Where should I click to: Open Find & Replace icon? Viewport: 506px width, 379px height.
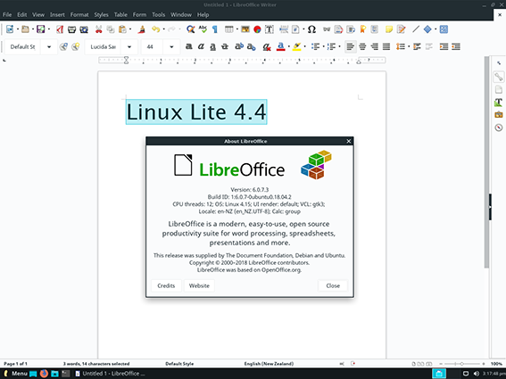191,29
